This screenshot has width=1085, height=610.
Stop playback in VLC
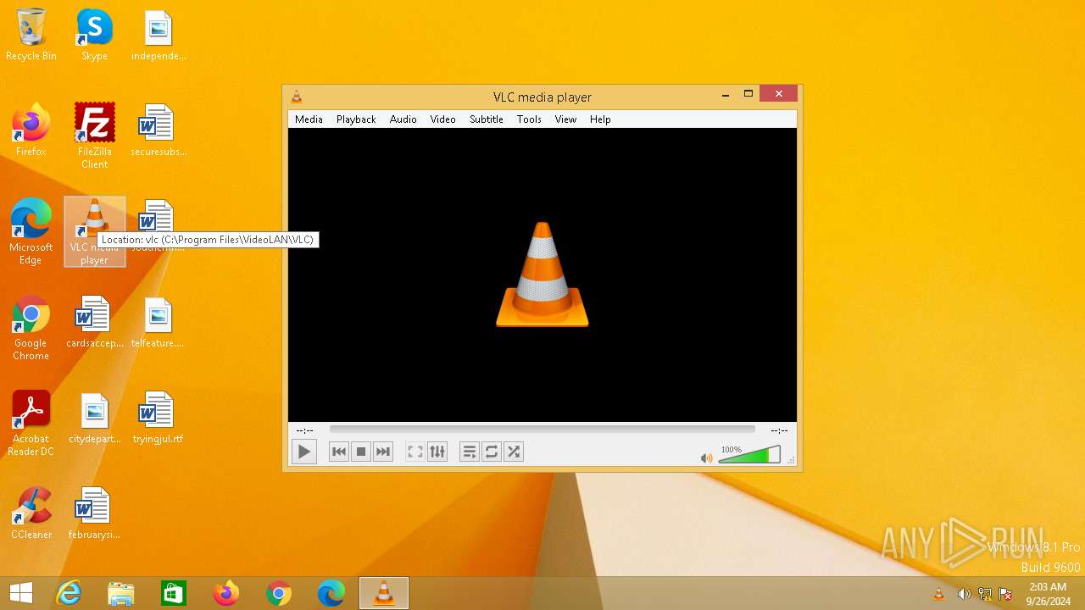click(361, 452)
